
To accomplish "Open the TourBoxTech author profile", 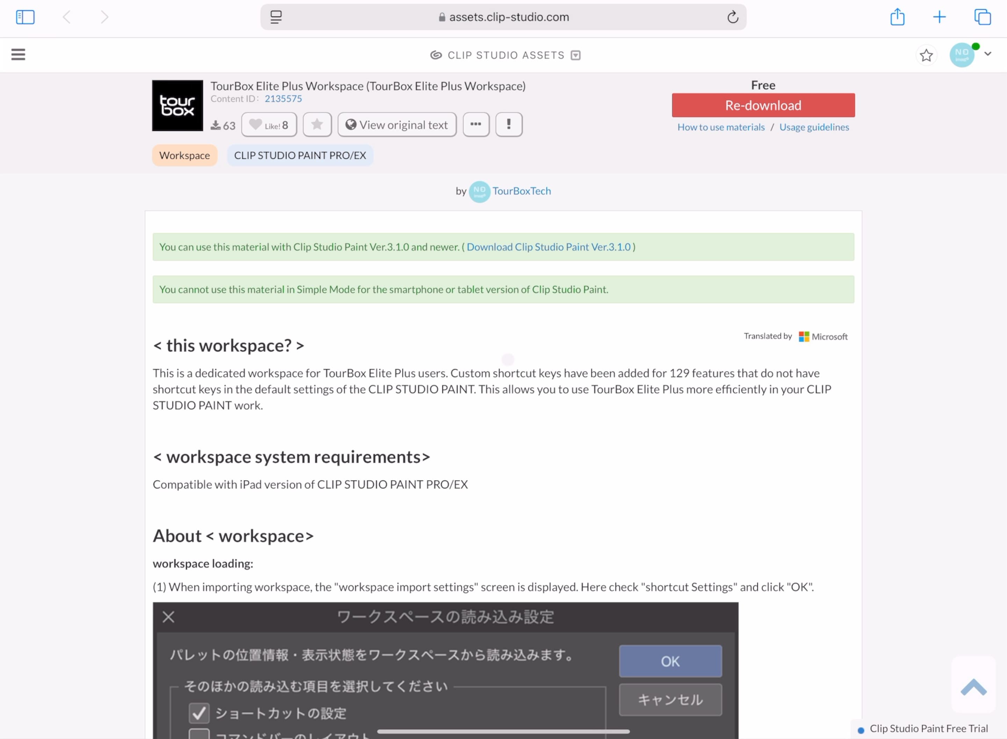I will coord(522,191).
